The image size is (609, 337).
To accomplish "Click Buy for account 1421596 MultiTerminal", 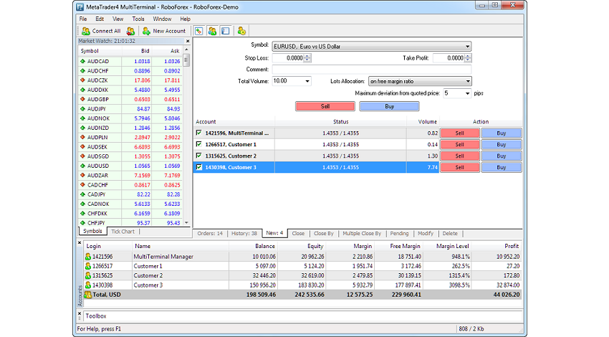I will [x=502, y=133].
